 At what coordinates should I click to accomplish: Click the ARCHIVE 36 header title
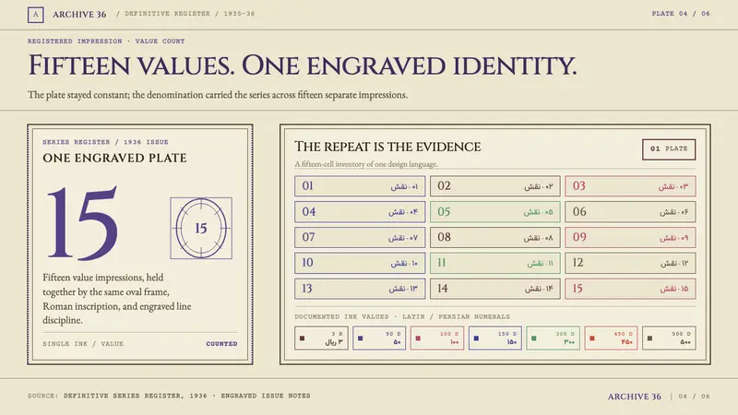tap(79, 15)
